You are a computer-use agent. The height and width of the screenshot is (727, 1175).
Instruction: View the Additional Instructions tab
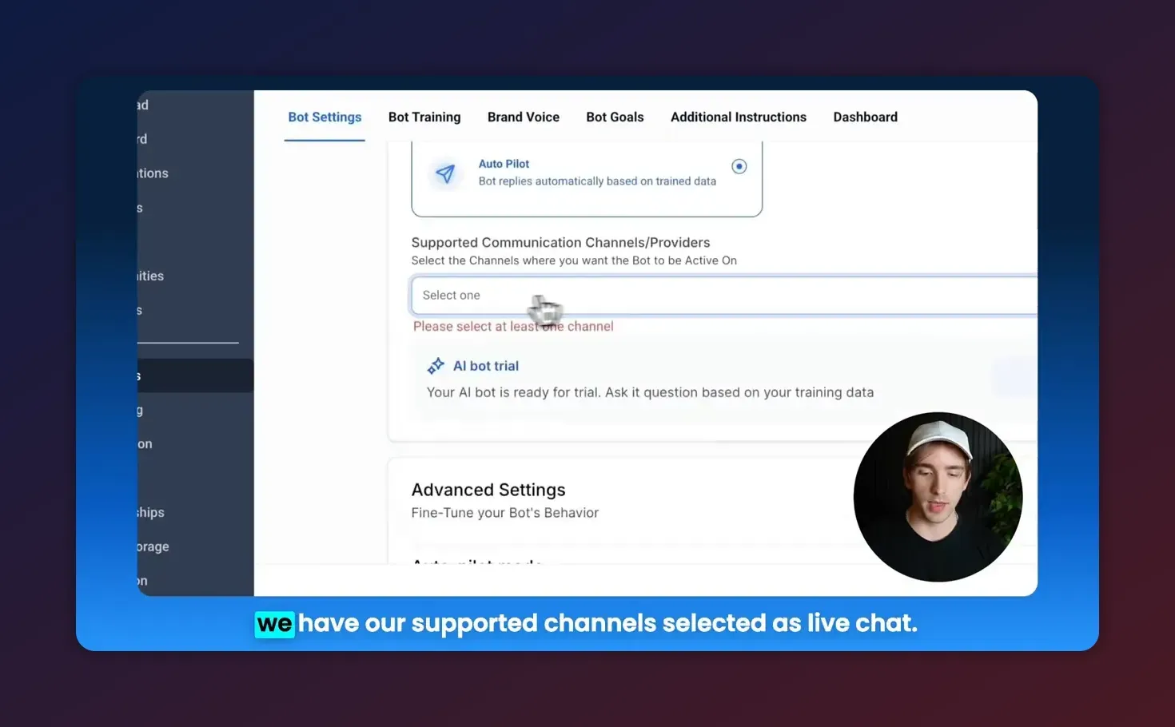[x=738, y=117]
